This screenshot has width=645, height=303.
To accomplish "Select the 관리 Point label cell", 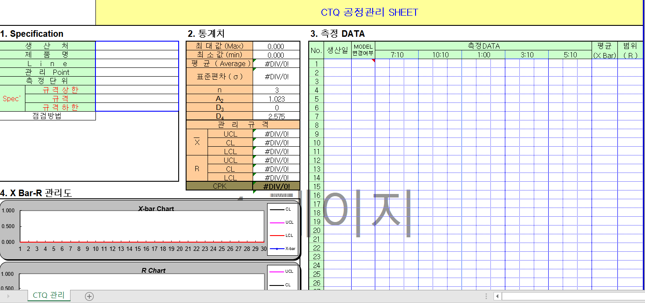I will click(x=47, y=72).
